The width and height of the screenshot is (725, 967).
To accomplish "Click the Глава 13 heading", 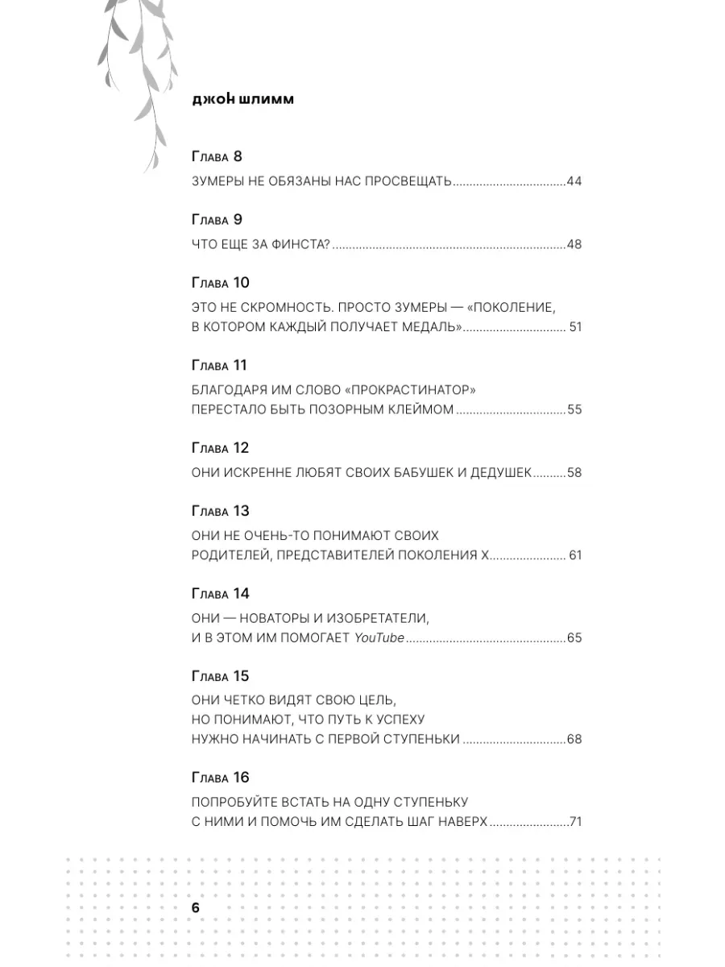I will coord(221,511).
